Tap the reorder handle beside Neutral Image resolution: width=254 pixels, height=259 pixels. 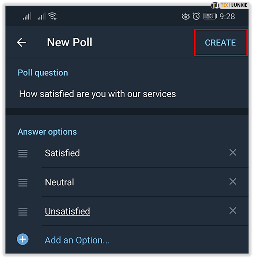coord(23,183)
